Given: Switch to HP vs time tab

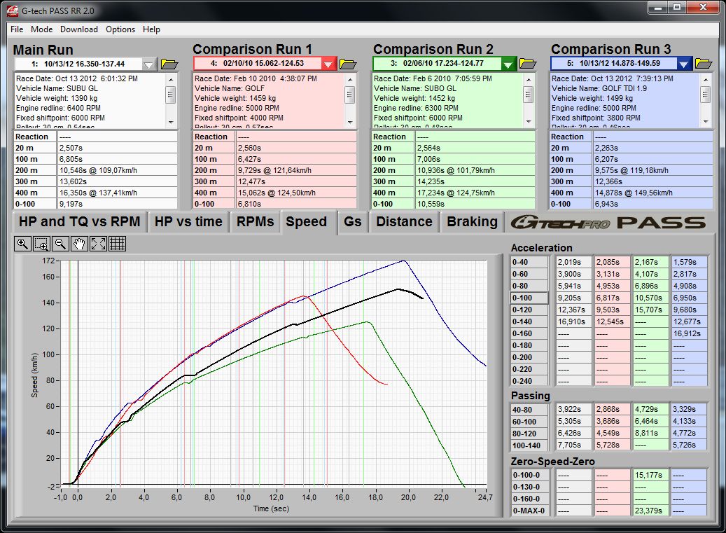Looking at the screenshot, I should pos(188,222).
